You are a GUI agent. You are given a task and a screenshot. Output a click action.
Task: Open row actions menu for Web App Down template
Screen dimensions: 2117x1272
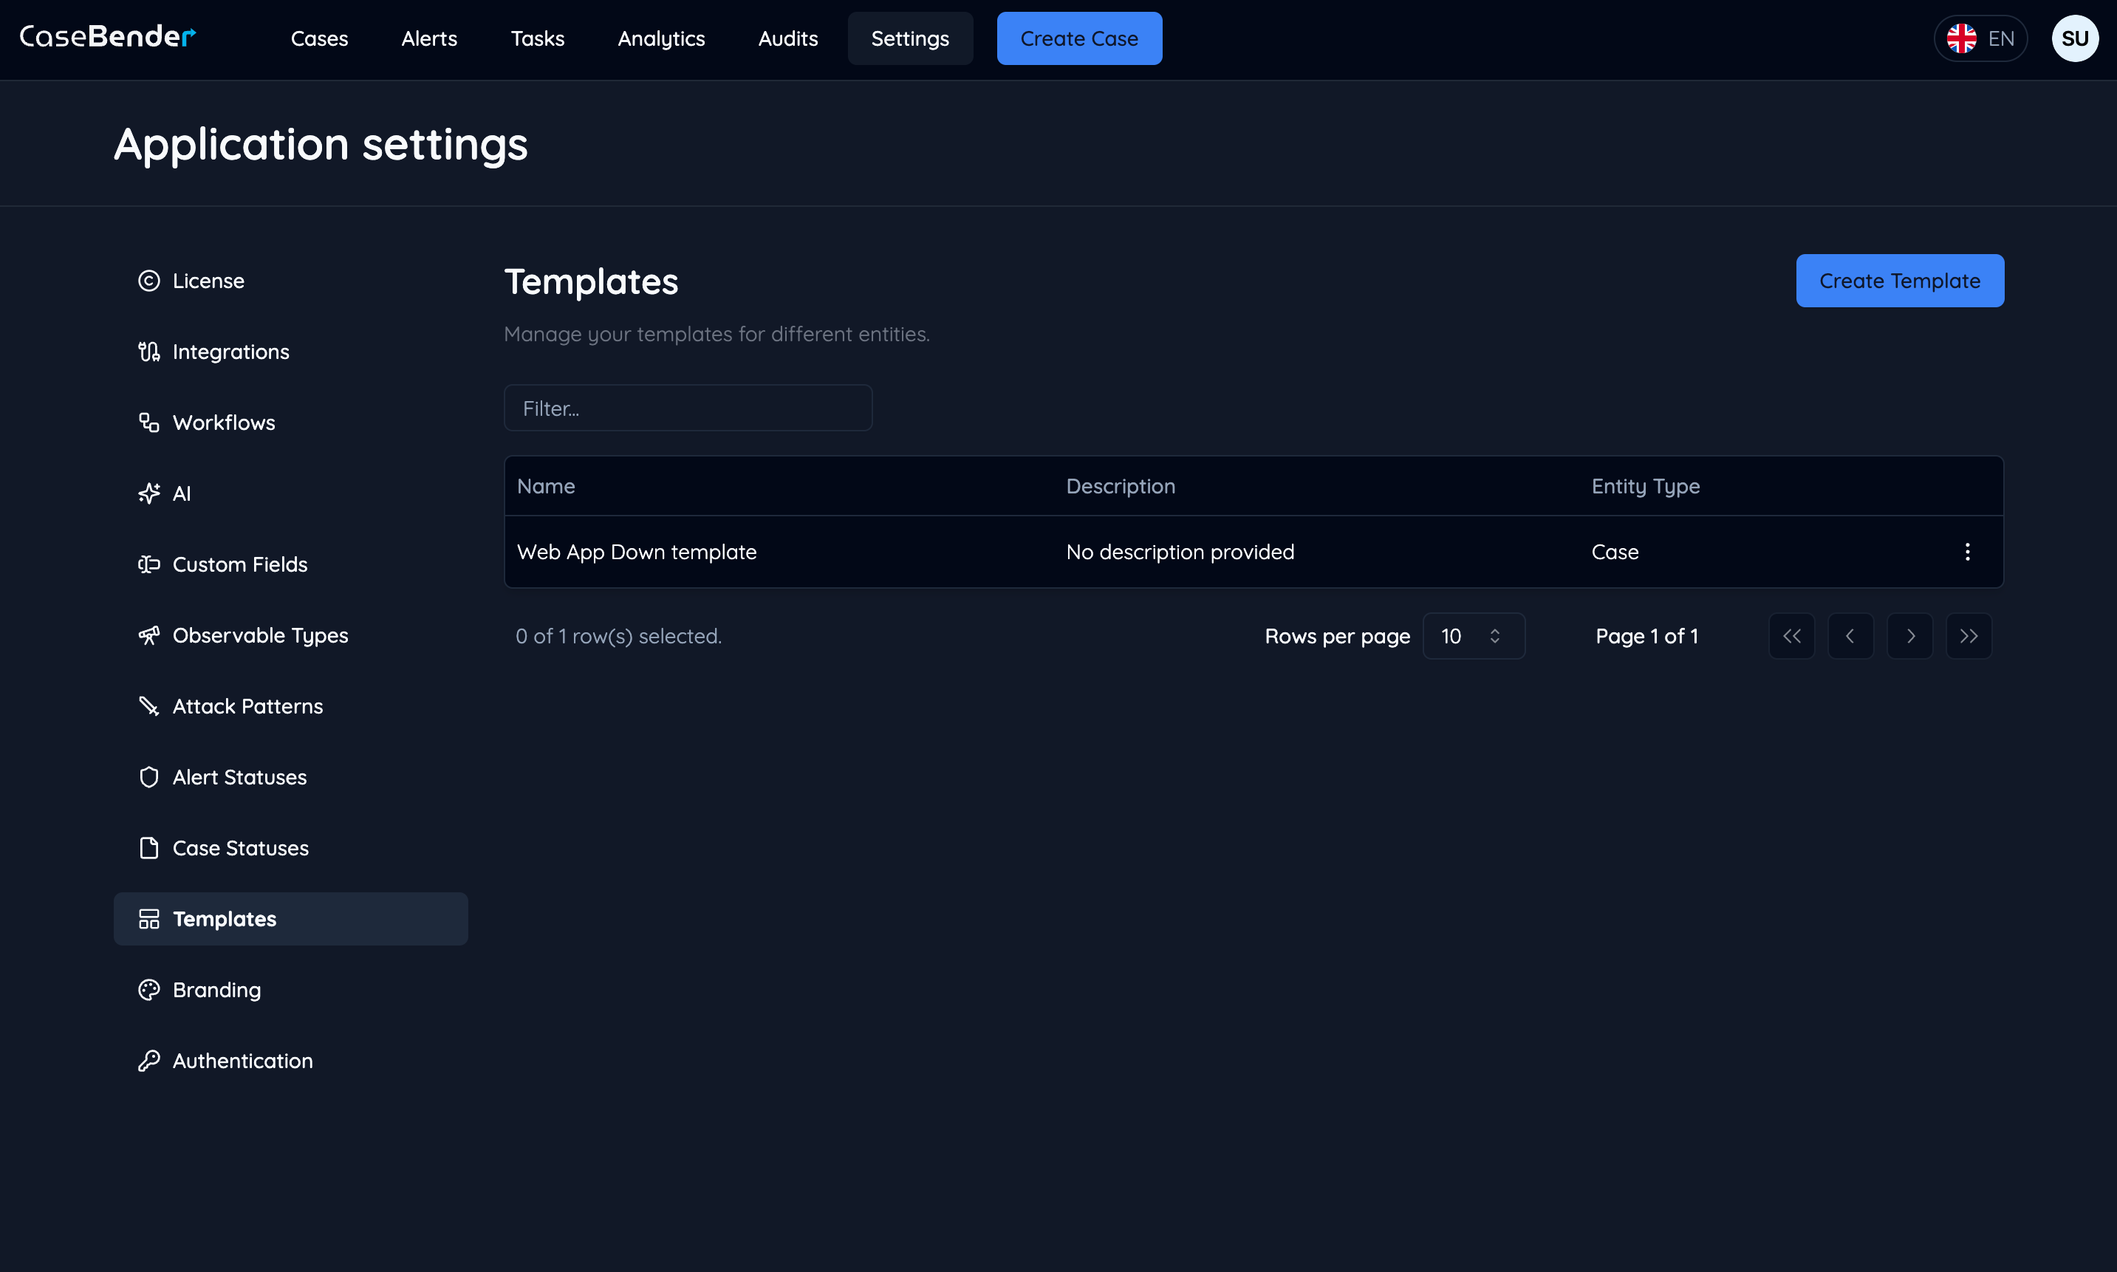pyautogui.click(x=1967, y=552)
